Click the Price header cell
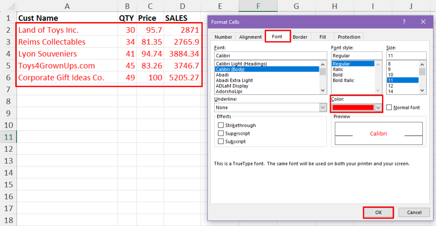This screenshot has width=436, height=226. [150, 18]
